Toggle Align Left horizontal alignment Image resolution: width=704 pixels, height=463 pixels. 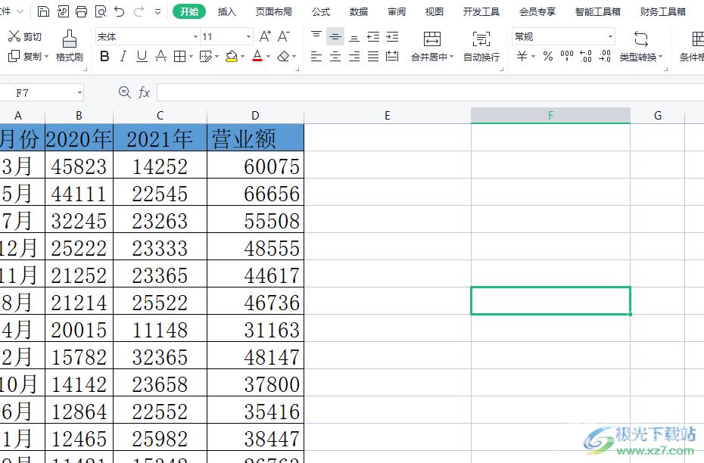[316, 56]
